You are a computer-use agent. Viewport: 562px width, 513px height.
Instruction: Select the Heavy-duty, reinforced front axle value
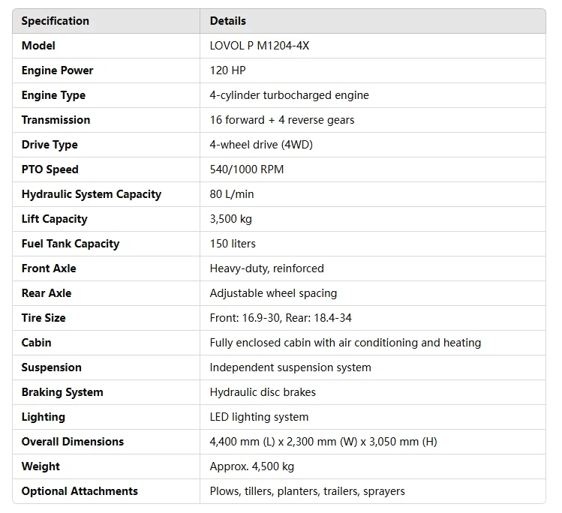tap(266, 268)
